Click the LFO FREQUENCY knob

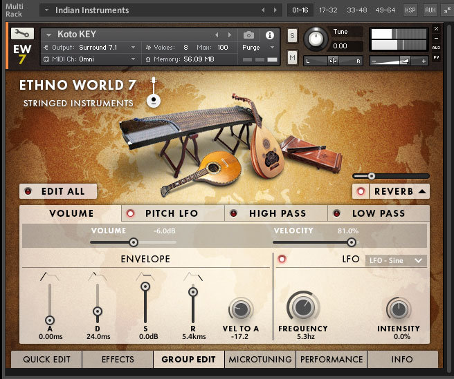pyautogui.click(x=303, y=307)
